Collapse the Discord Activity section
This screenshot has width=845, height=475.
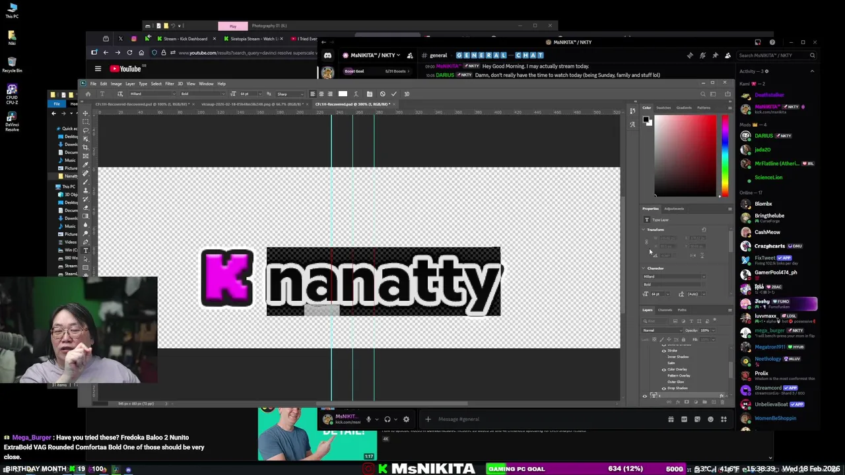(811, 71)
